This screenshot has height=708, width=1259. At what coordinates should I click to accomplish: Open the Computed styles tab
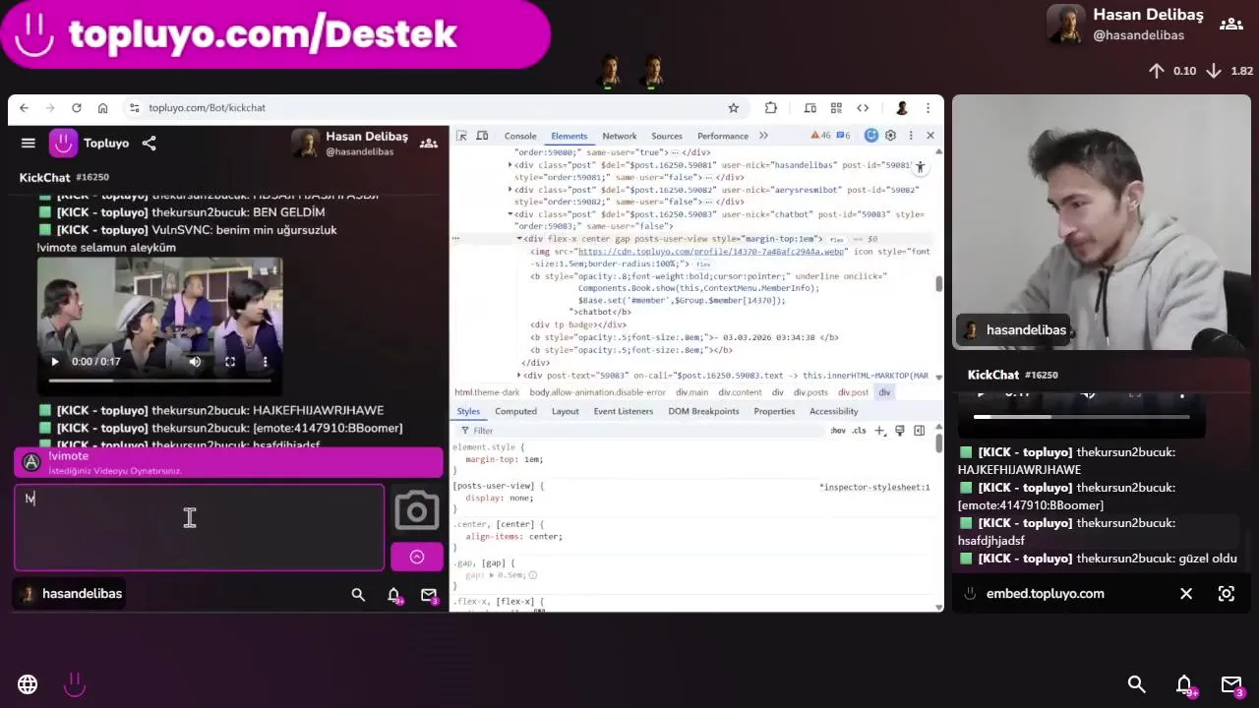point(516,411)
